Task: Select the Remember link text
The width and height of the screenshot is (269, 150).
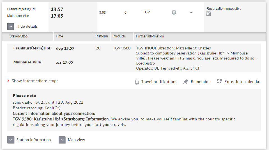Action: (x=201, y=82)
